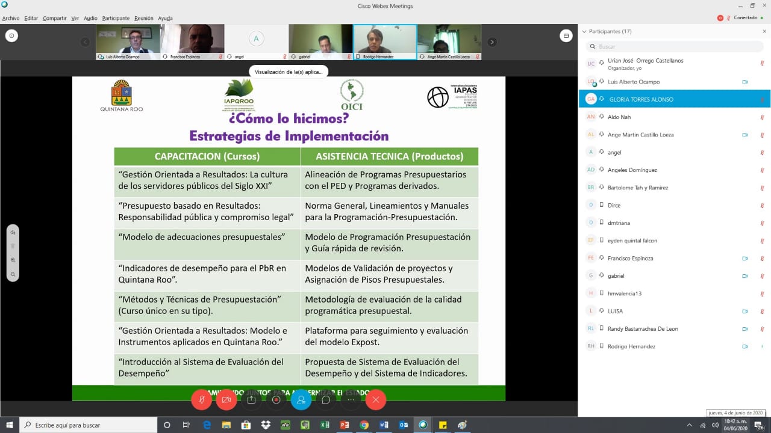Screen dimensions: 771x433
Task: Click muted mic icon beside Aldo Nah
Action: (763, 117)
